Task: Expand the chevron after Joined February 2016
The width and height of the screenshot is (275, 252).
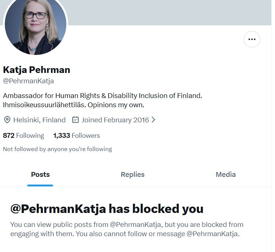Action: pyautogui.click(x=154, y=120)
